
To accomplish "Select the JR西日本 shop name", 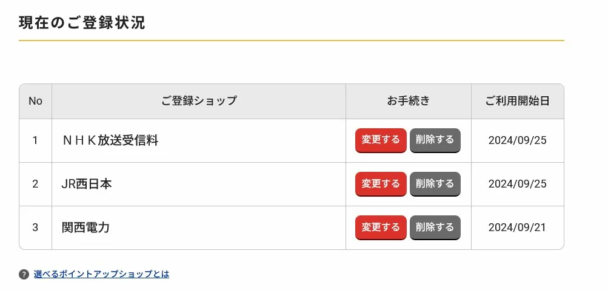I will coord(87,184).
